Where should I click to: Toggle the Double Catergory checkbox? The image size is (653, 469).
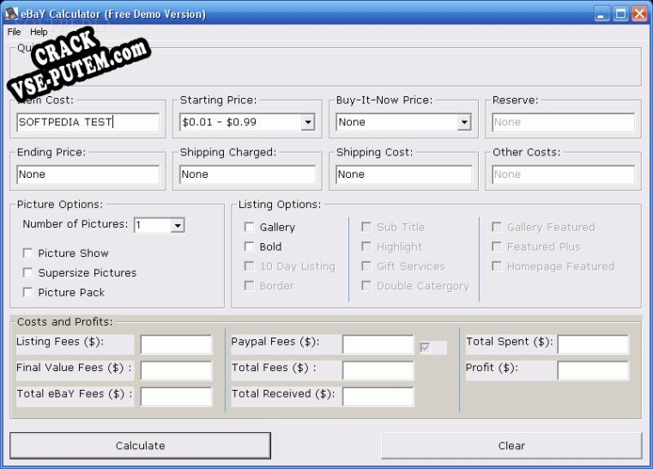coord(366,285)
